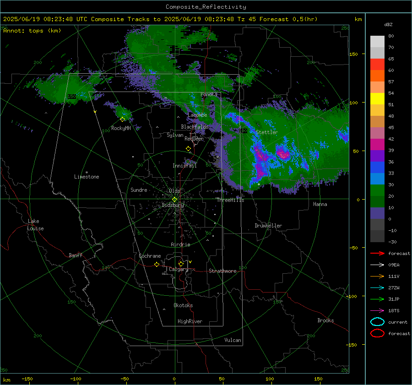Click the Brooks label
The height and width of the screenshot is (385, 412).
[x=325, y=320]
